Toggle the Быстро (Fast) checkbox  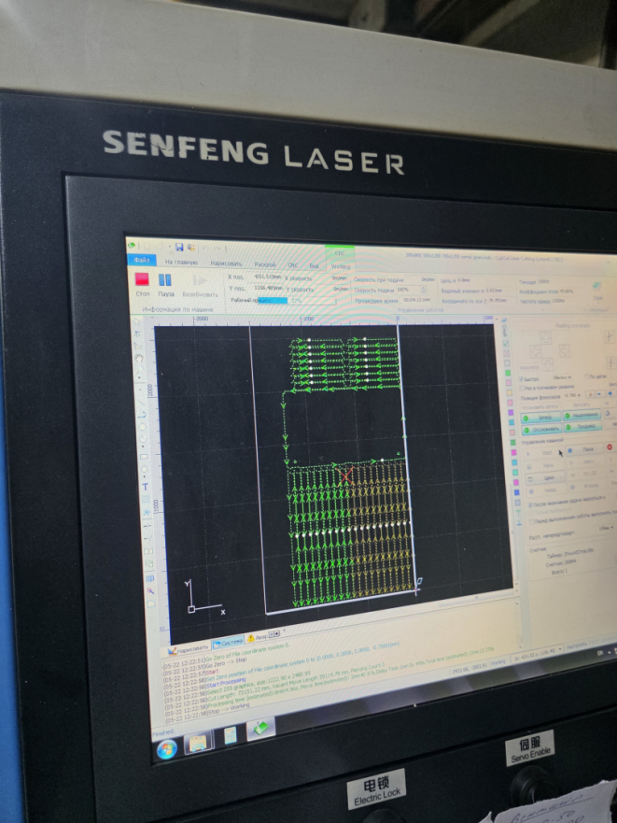521,378
